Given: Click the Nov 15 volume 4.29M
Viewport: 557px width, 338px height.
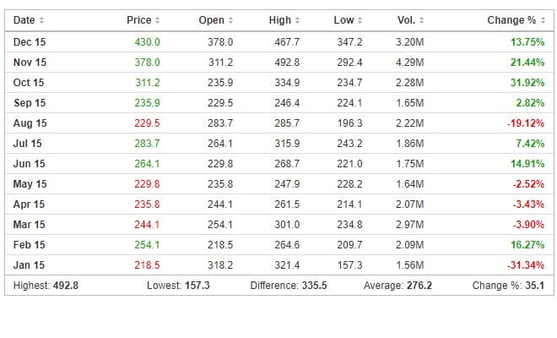Looking at the screenshot, I should tap(409, 63).
